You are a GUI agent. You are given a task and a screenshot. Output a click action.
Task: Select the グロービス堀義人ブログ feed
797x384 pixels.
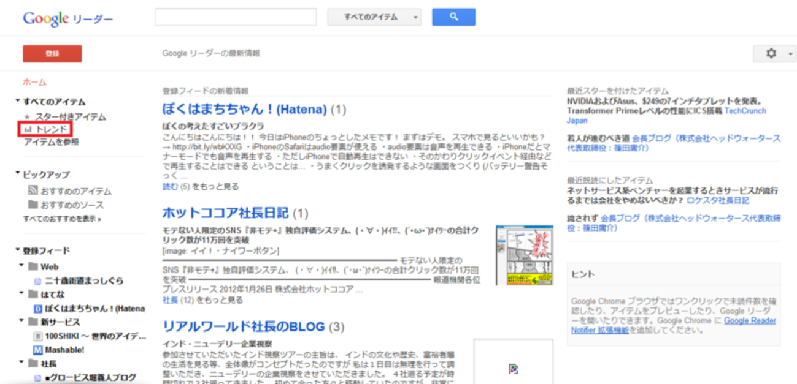coord(90,378)
